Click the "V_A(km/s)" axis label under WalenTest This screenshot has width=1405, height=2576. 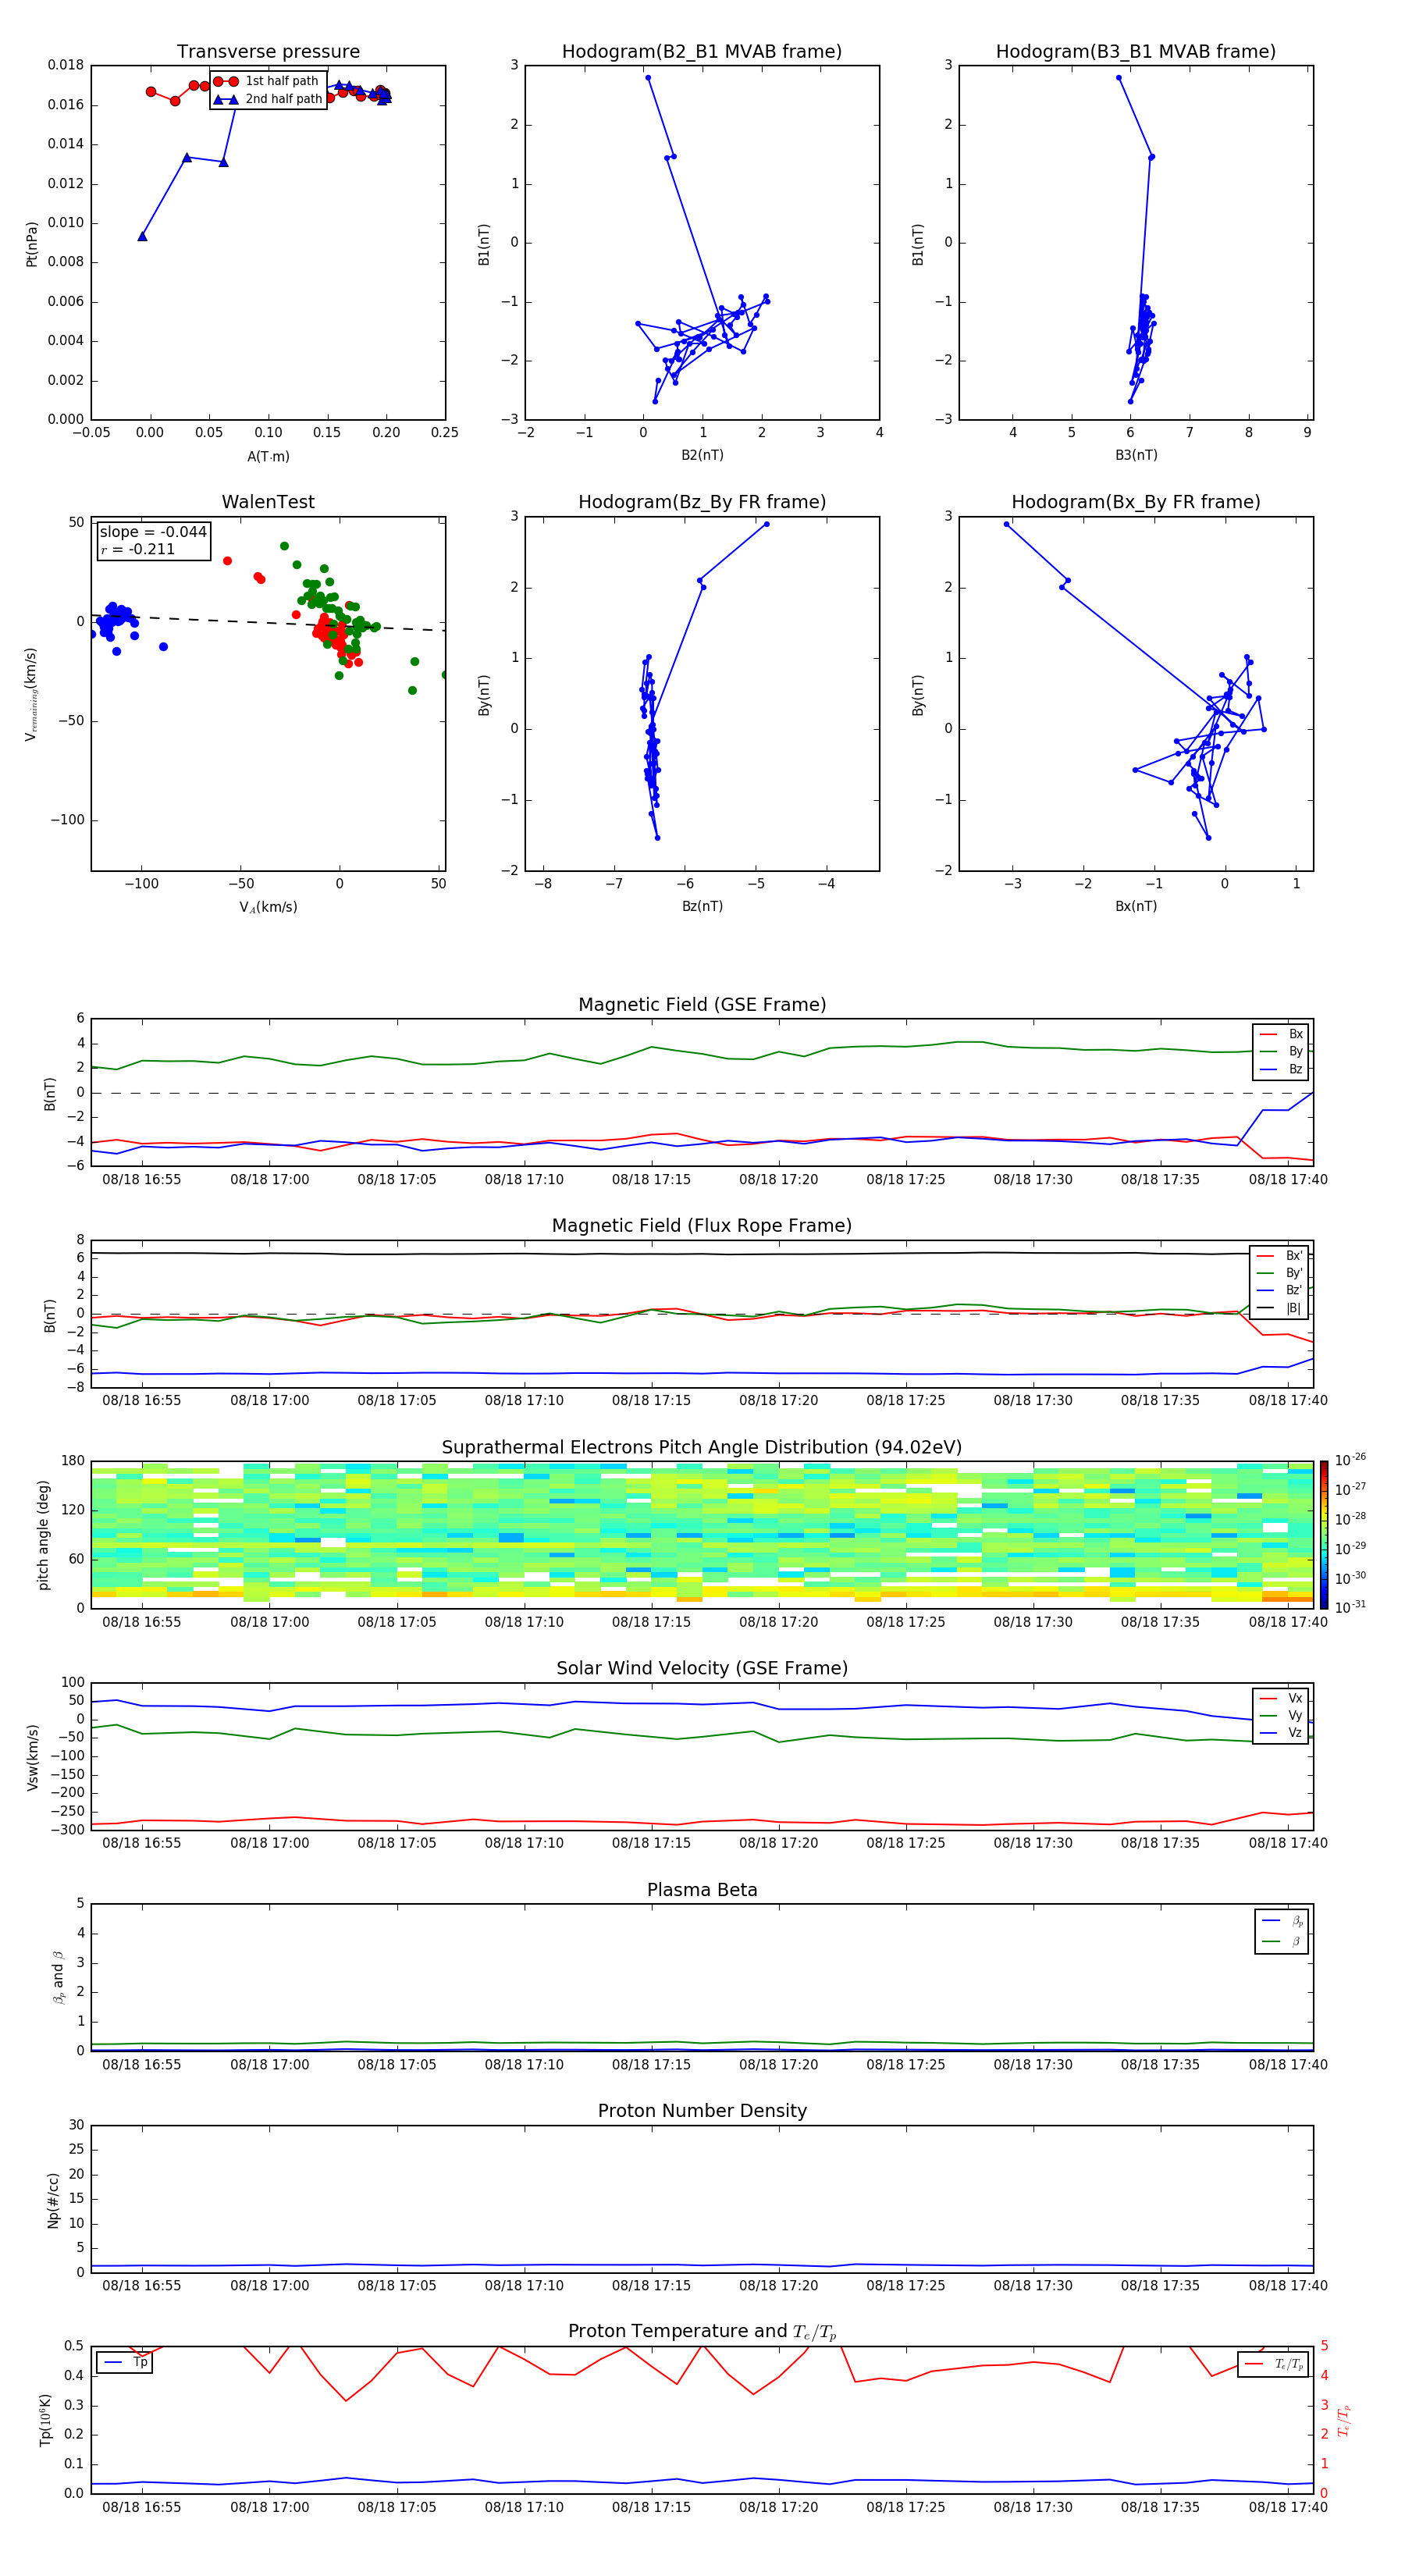(268, 907)
